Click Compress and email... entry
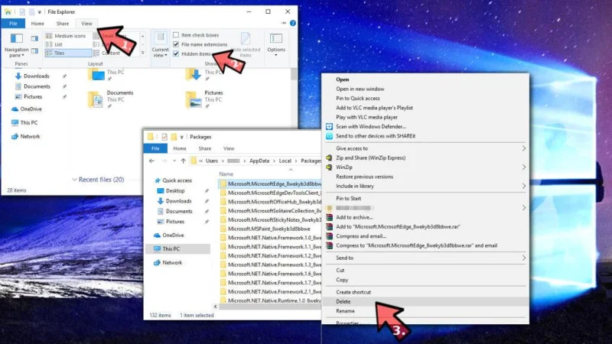The image size is (612, 344). pyautogui.click(x=361, y=236)
